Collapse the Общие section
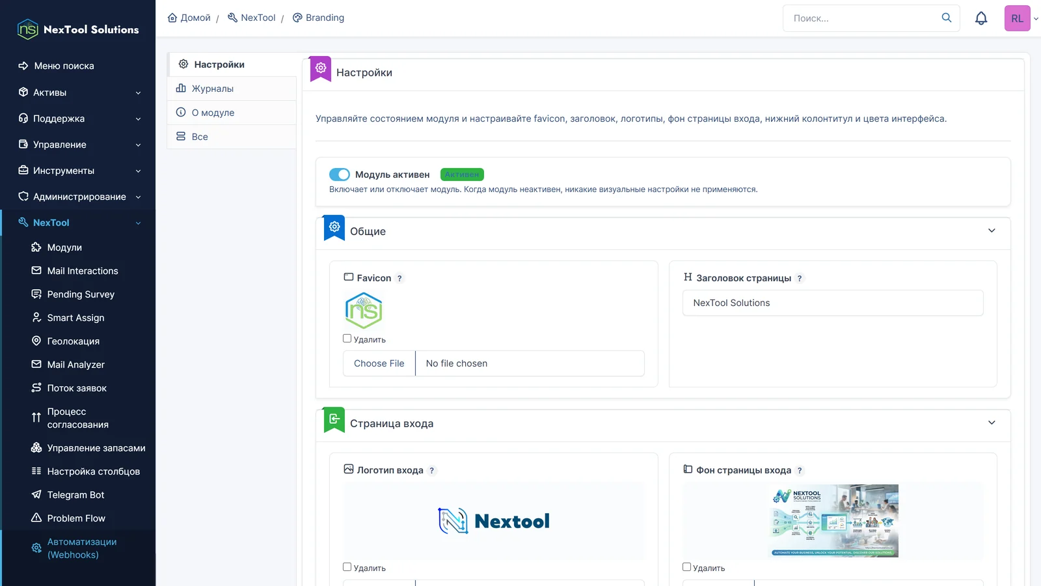Image resolution: width=1041 pixels, height=586 pixels. tap(992, 230)
